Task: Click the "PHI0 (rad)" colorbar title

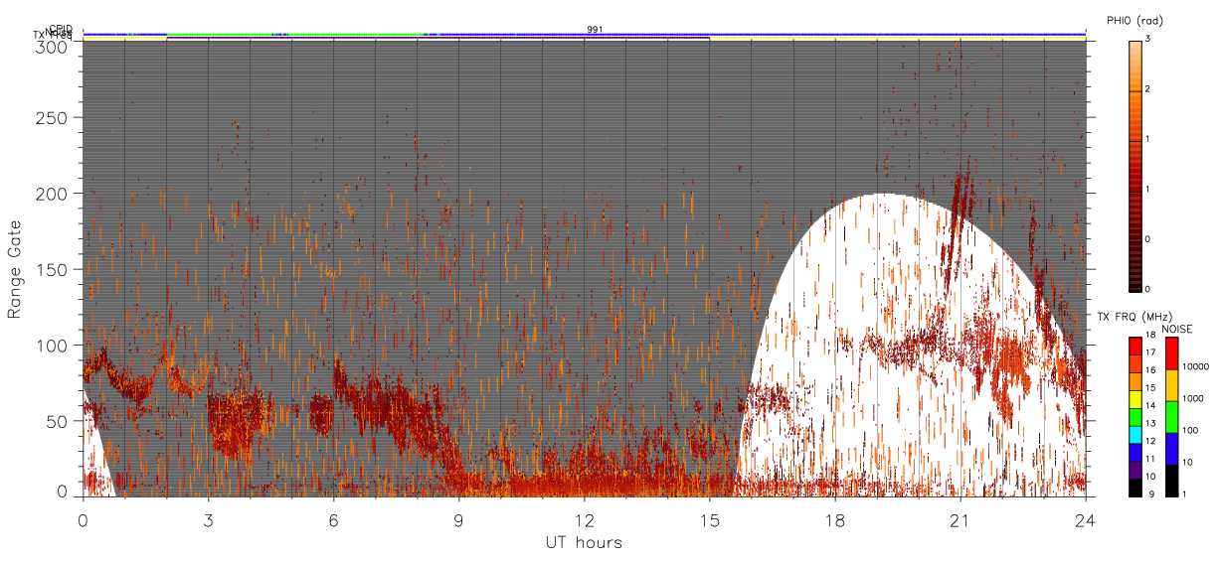Action: coord(1134,21)
